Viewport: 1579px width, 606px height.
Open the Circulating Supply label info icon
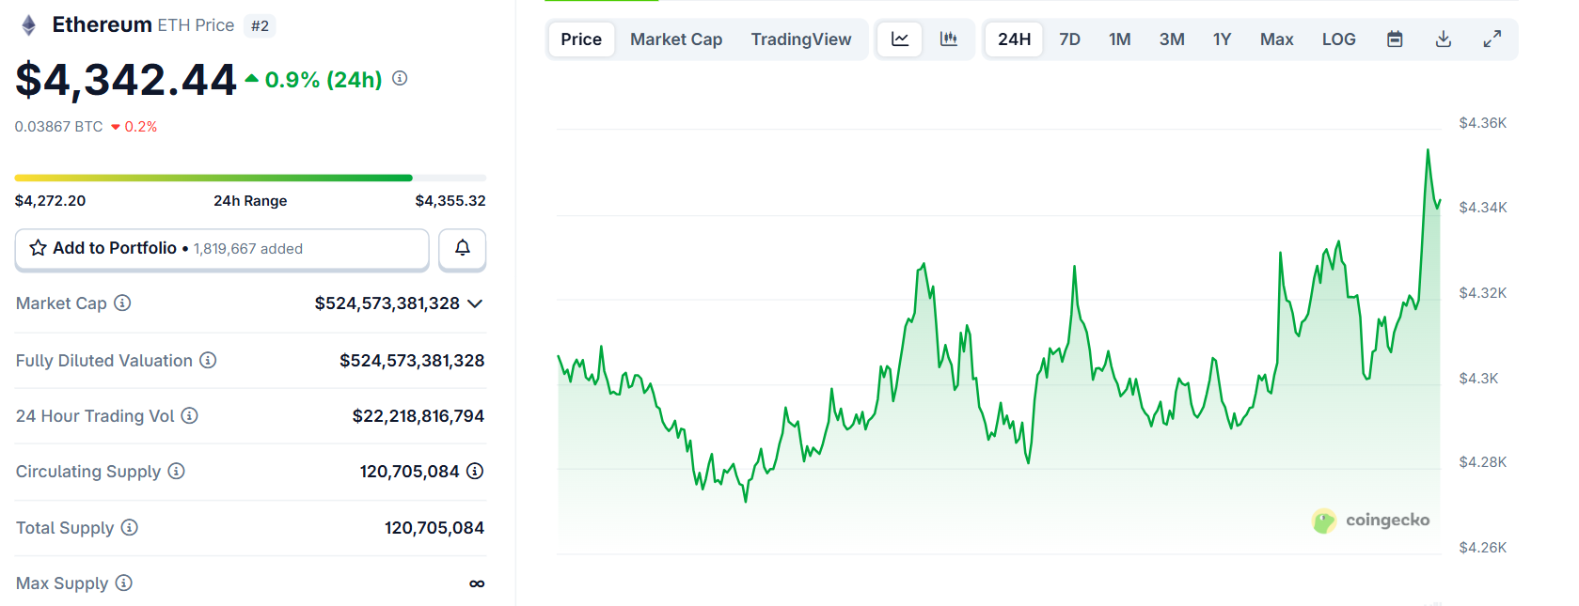pyautogui.click(x=176, y=471)
